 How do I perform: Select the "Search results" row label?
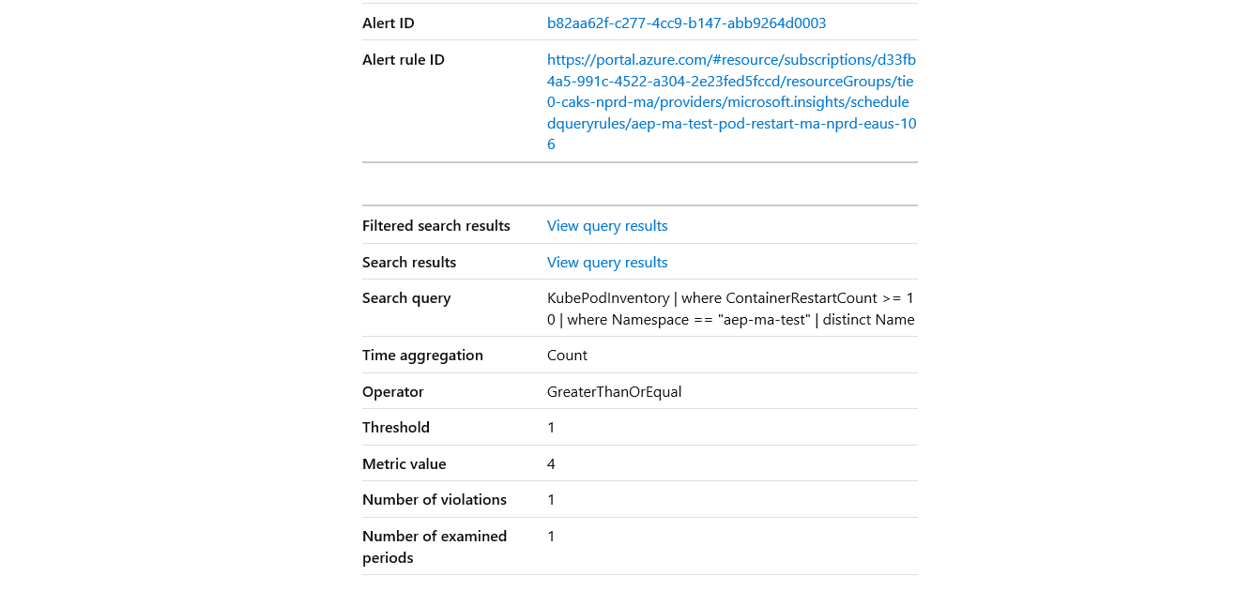409,263
